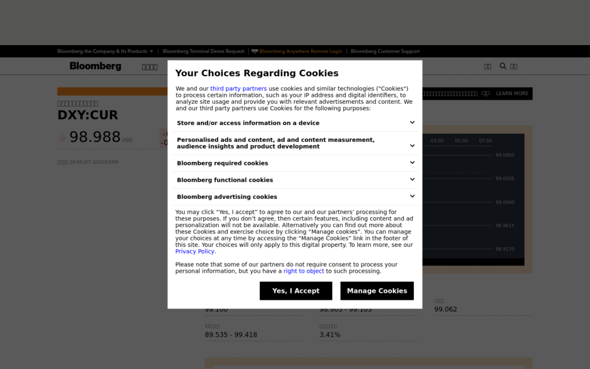Open Bloomberg Customer Support link

tap(385, 51)
